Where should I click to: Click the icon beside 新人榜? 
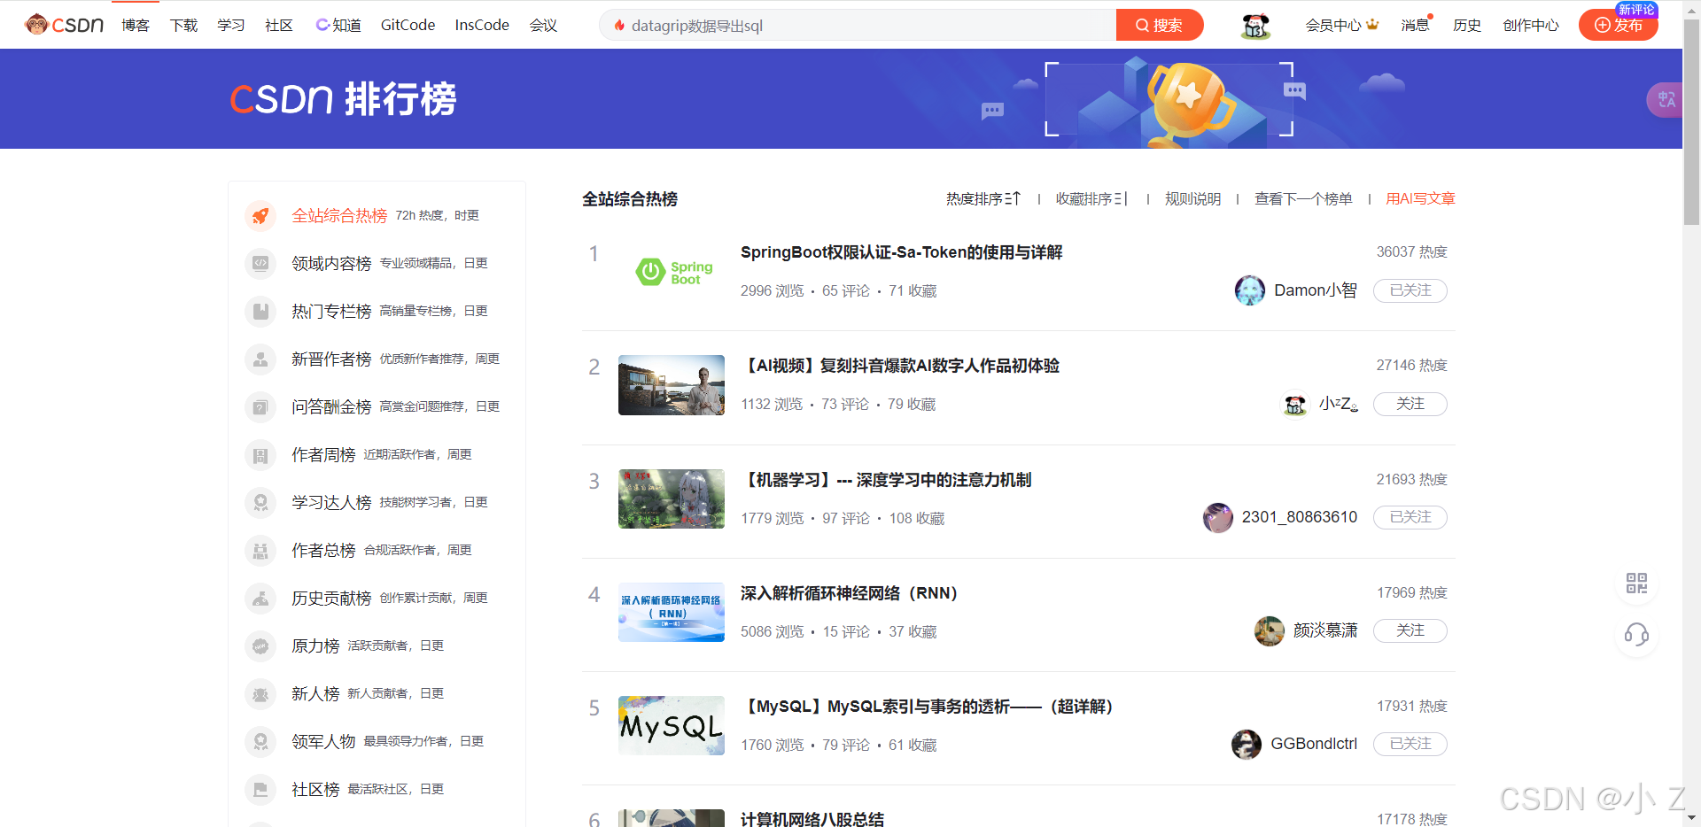260,693
